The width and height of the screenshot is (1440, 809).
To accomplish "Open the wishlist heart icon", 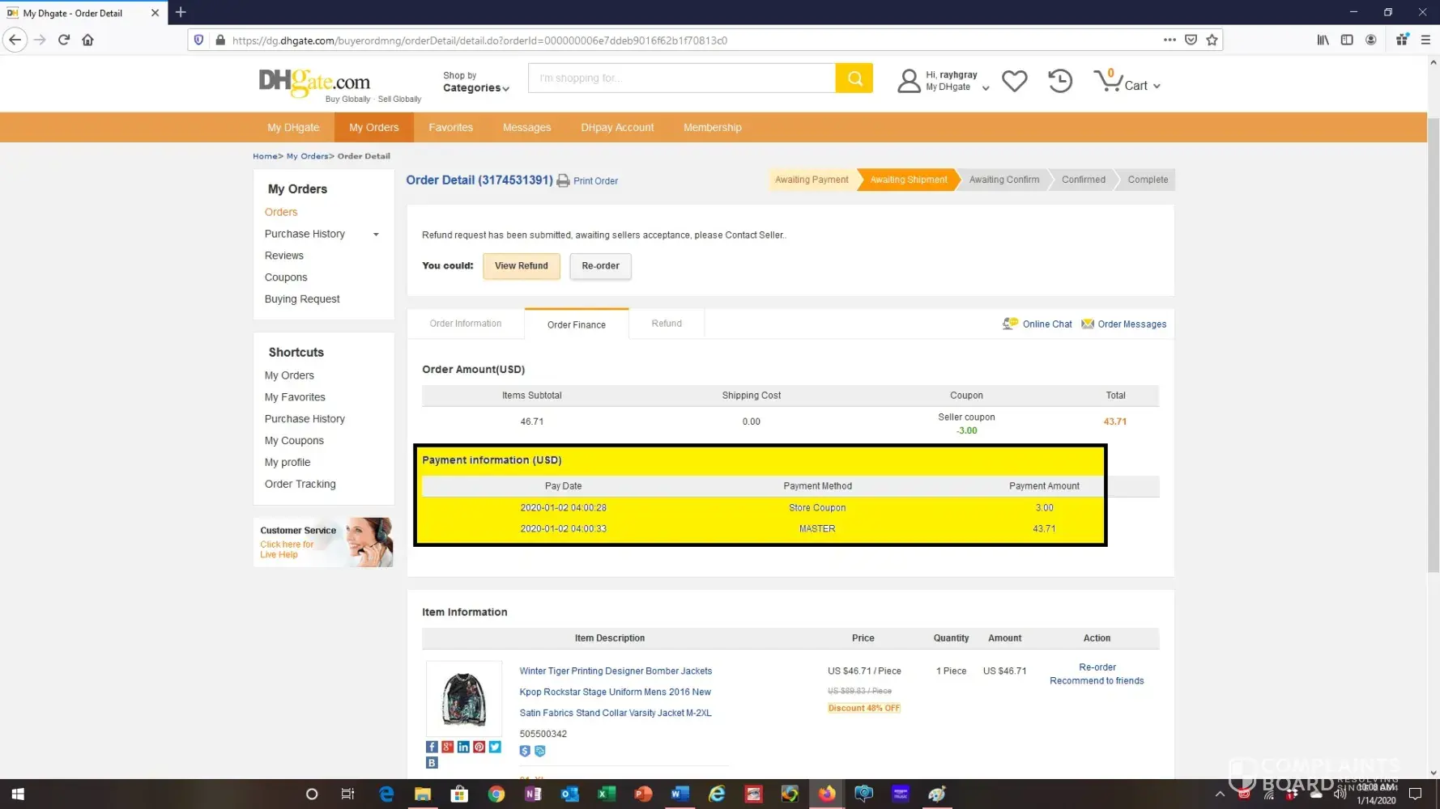I will [x=1014, y=81].
